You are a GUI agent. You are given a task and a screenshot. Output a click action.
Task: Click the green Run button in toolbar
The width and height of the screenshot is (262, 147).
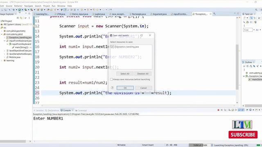tap(20, 10)
